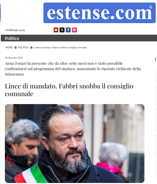Open the X (Twitter) social icon
This screenshot has height=184, width=157.
click(x=62, y=30)
